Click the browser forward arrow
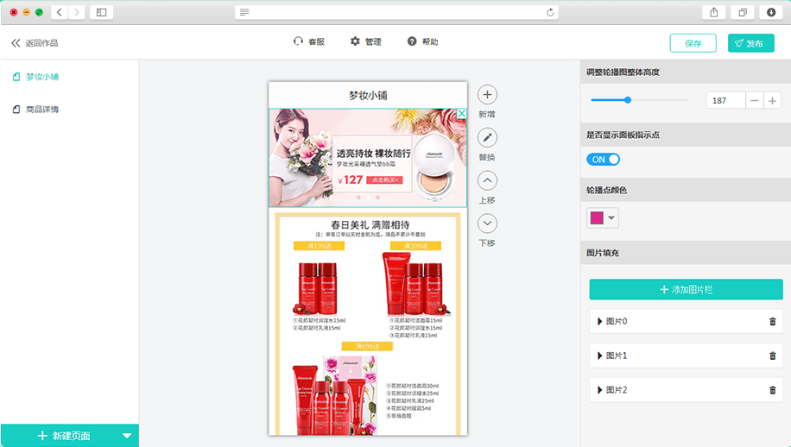This screenshot has width=791, height=447. point(76,12)
